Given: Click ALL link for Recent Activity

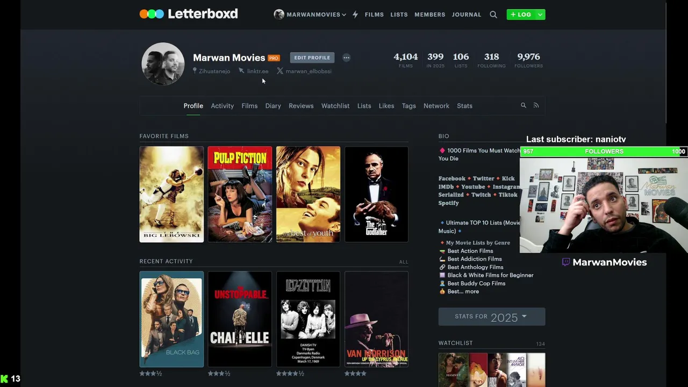Looking at the screenshot, I should coord(404,262).
